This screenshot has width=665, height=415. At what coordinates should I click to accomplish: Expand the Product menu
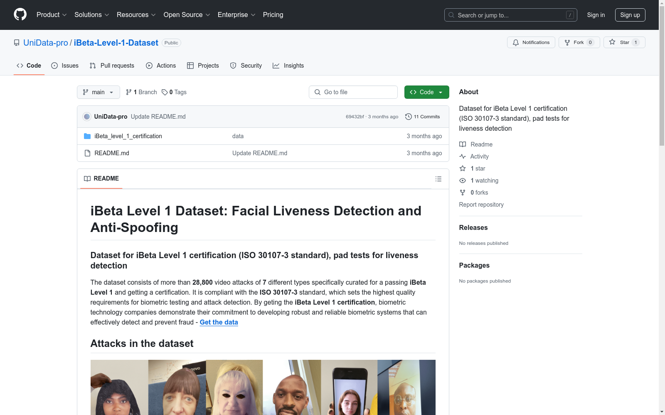coord(52,15)
